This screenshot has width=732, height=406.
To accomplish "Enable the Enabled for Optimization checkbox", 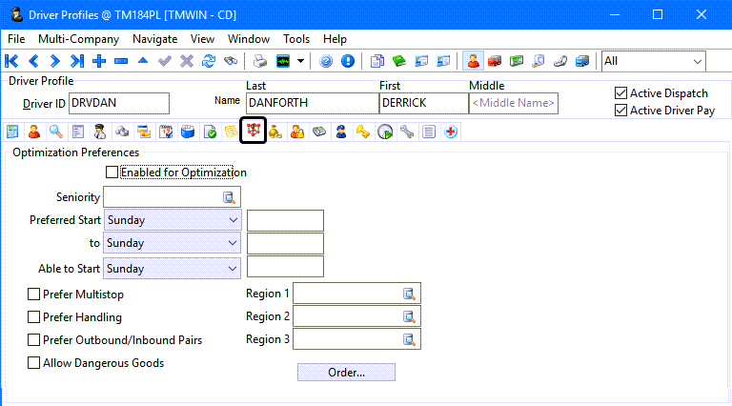I will point(112,173).
